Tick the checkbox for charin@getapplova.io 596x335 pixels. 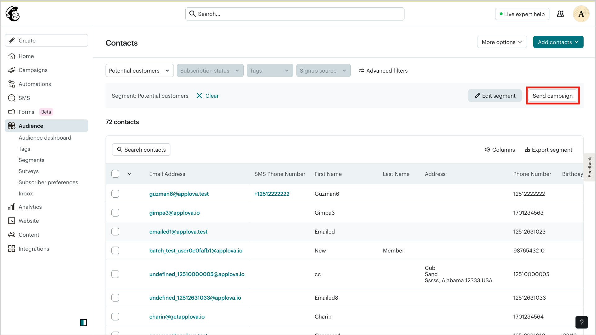tap(115, 317)
